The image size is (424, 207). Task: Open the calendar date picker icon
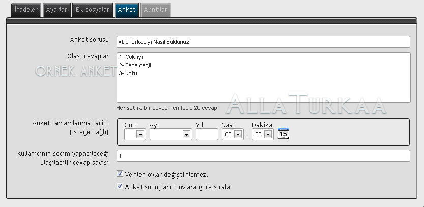(284, 134)
